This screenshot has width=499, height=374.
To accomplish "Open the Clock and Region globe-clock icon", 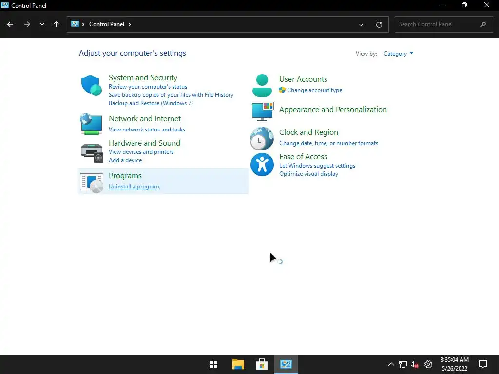I will pyautogui.click(x=262, y=138).
